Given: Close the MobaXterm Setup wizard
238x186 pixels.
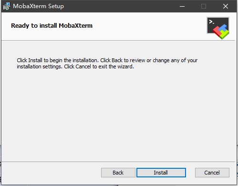Looking at the screenshot, I should click(x=226, y=6).
